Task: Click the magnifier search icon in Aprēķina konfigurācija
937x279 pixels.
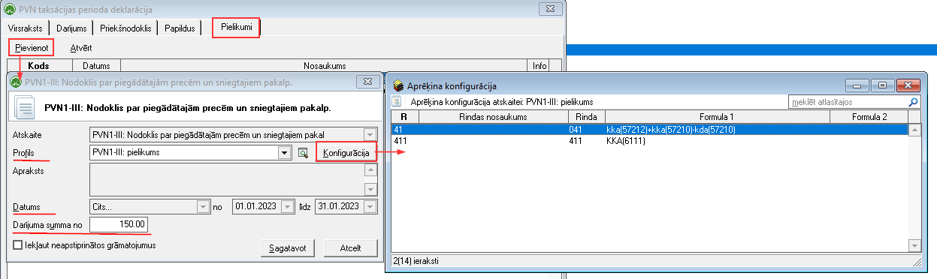Action: 914,101
